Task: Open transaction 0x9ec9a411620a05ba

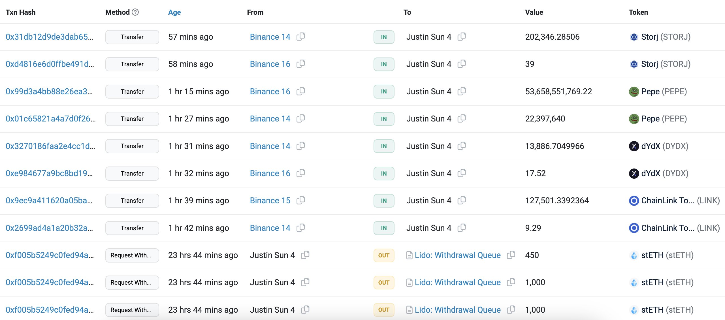Action: tap(49, 200)
